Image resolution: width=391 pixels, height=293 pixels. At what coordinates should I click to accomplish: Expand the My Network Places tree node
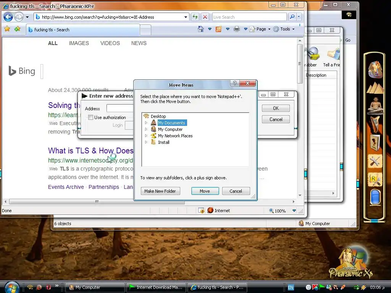(x=146, y=135)
